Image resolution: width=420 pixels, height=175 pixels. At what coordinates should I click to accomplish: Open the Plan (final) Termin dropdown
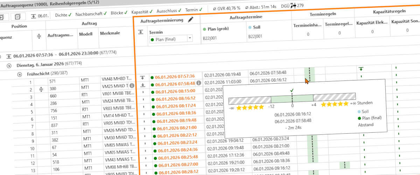coord(171,38)
